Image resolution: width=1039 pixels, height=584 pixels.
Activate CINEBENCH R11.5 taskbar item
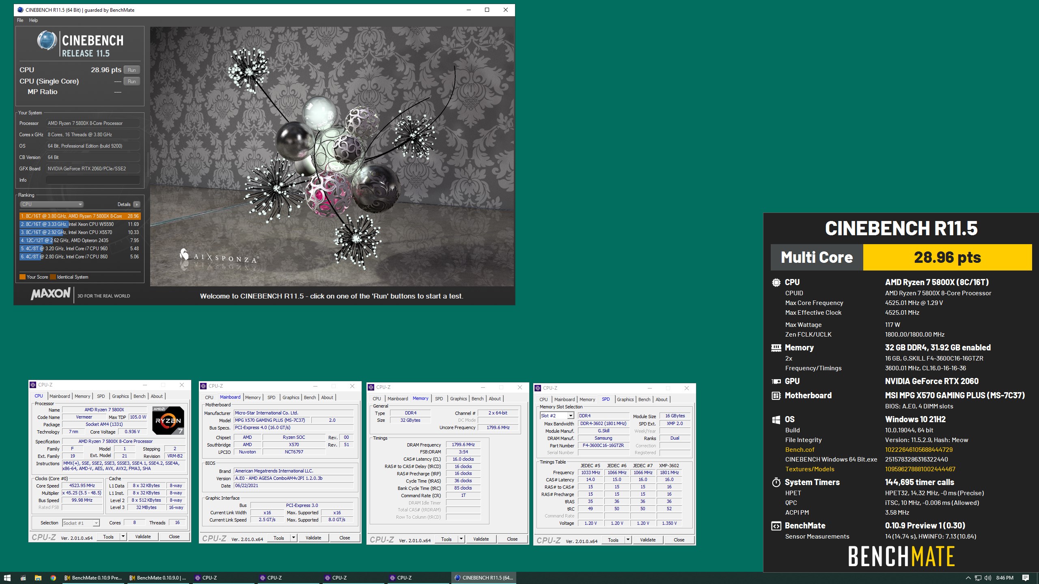[484, 578]
